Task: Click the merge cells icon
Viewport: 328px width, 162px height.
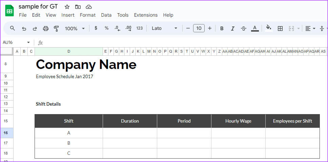Action: 291,29
